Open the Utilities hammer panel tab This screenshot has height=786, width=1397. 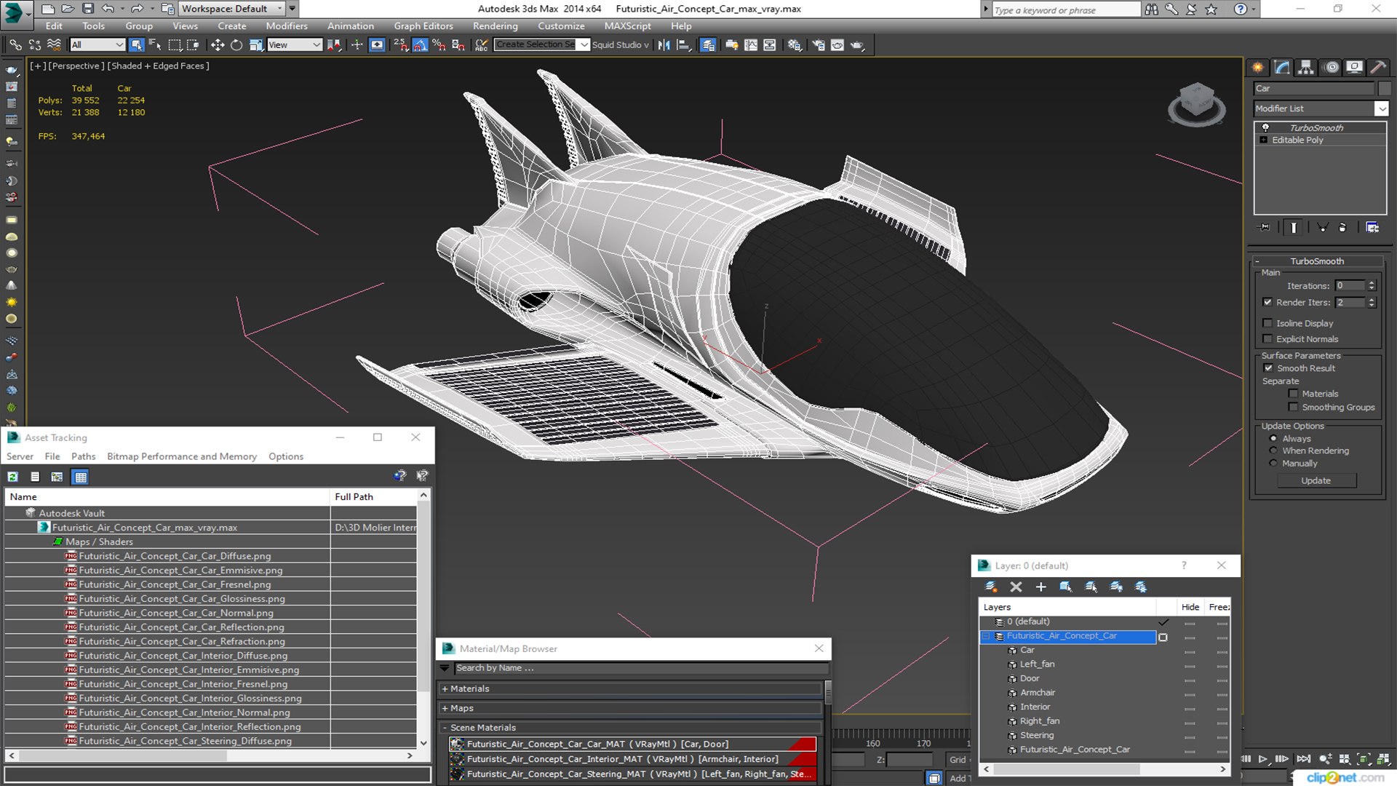[x=1377, y=67]
